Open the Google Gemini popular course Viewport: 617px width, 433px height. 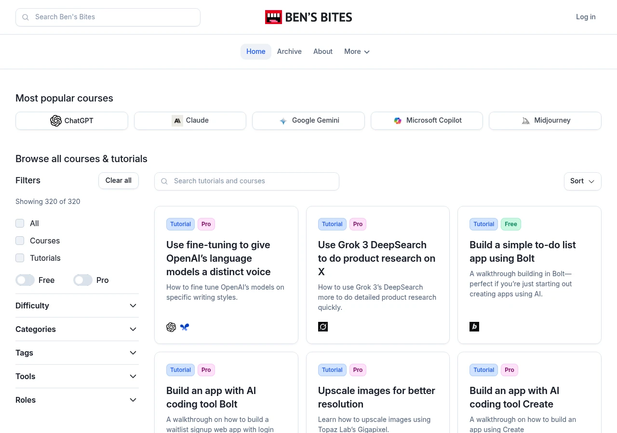(x=308, y=121)
